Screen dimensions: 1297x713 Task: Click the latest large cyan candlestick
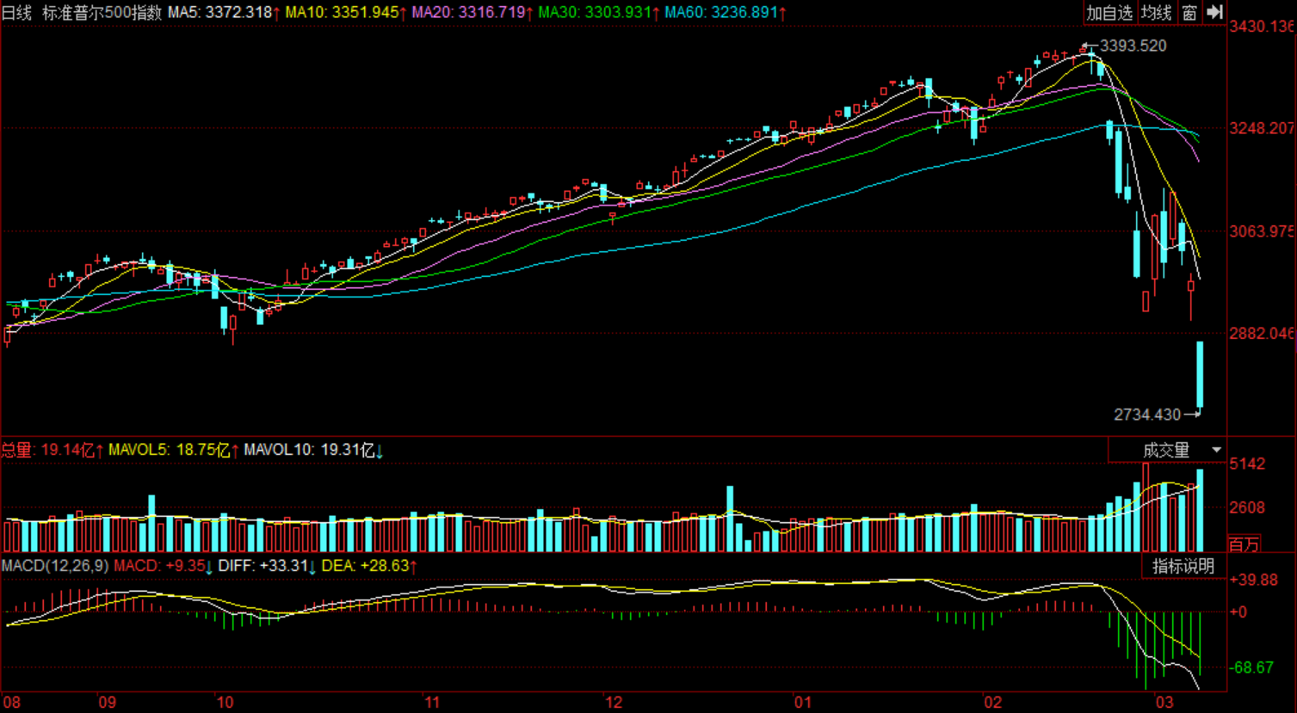click(1200, 376)
